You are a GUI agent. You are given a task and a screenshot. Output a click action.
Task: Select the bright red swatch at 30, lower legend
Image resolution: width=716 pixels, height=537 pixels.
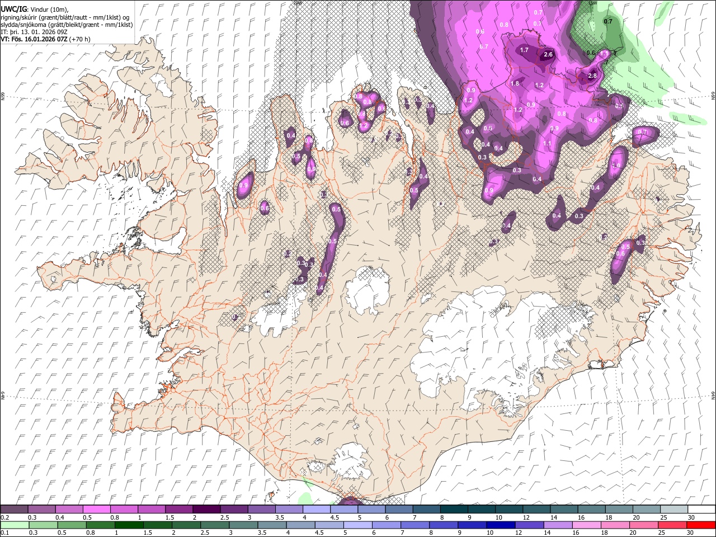click(701, 525)
